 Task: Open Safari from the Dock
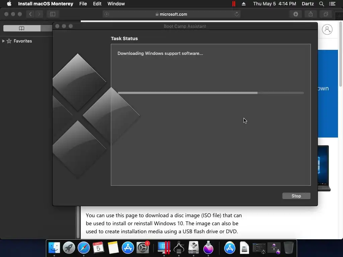[83, 248]
